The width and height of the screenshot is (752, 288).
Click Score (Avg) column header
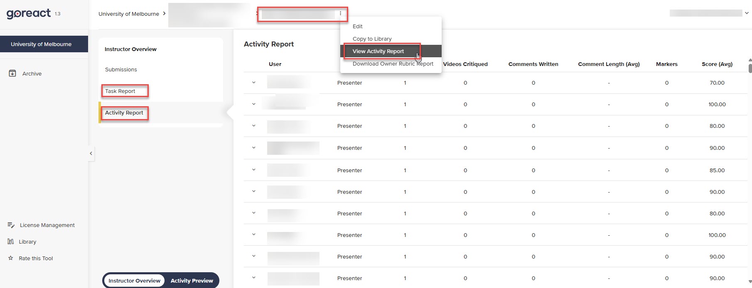717,64
